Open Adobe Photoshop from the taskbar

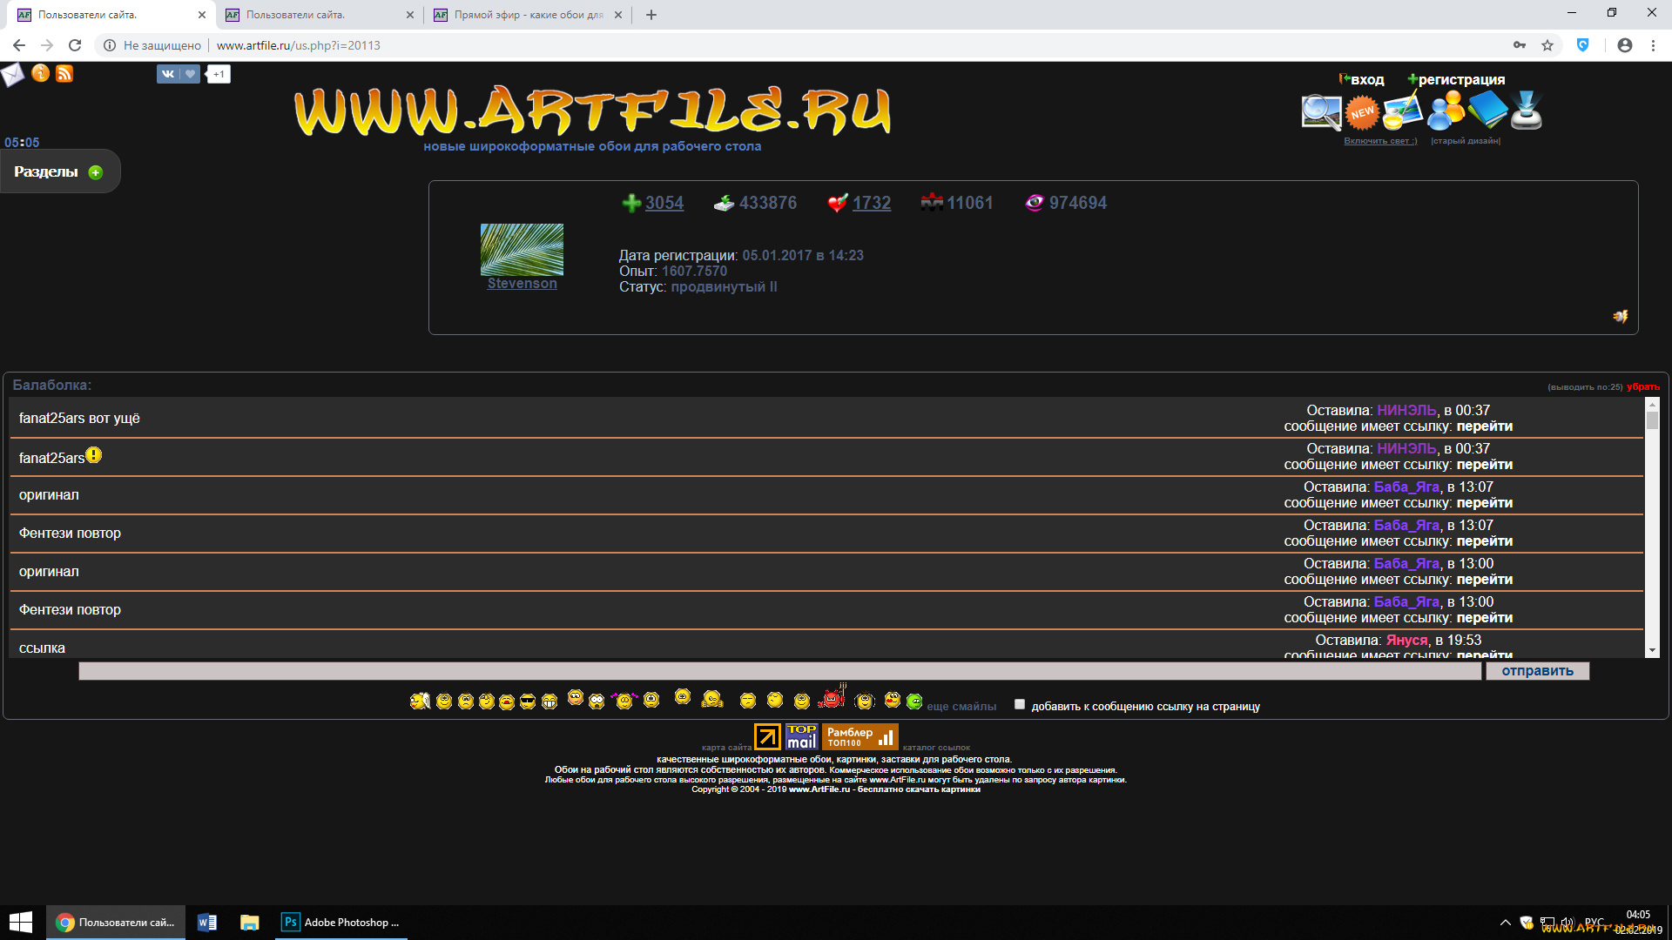341,923
